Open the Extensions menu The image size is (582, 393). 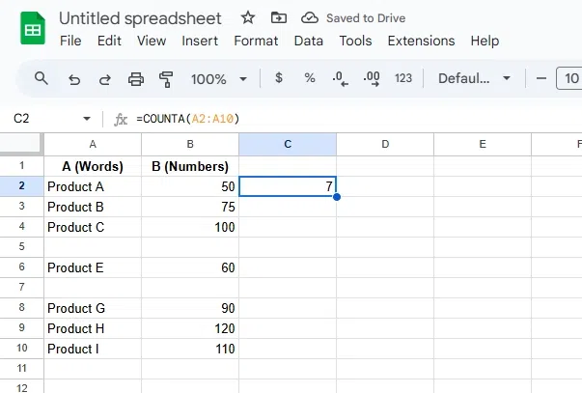click(x=421, y=41)
